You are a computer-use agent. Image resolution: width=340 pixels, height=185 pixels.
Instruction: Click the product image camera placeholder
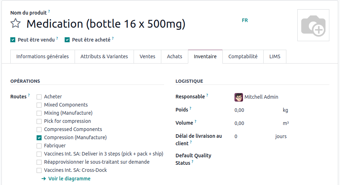pyautogui.click(x=313, y=25)
